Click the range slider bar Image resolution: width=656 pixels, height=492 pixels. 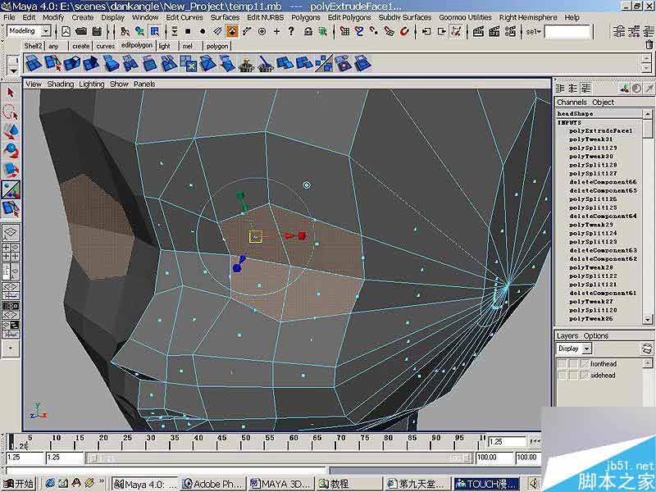click(279, 458)
